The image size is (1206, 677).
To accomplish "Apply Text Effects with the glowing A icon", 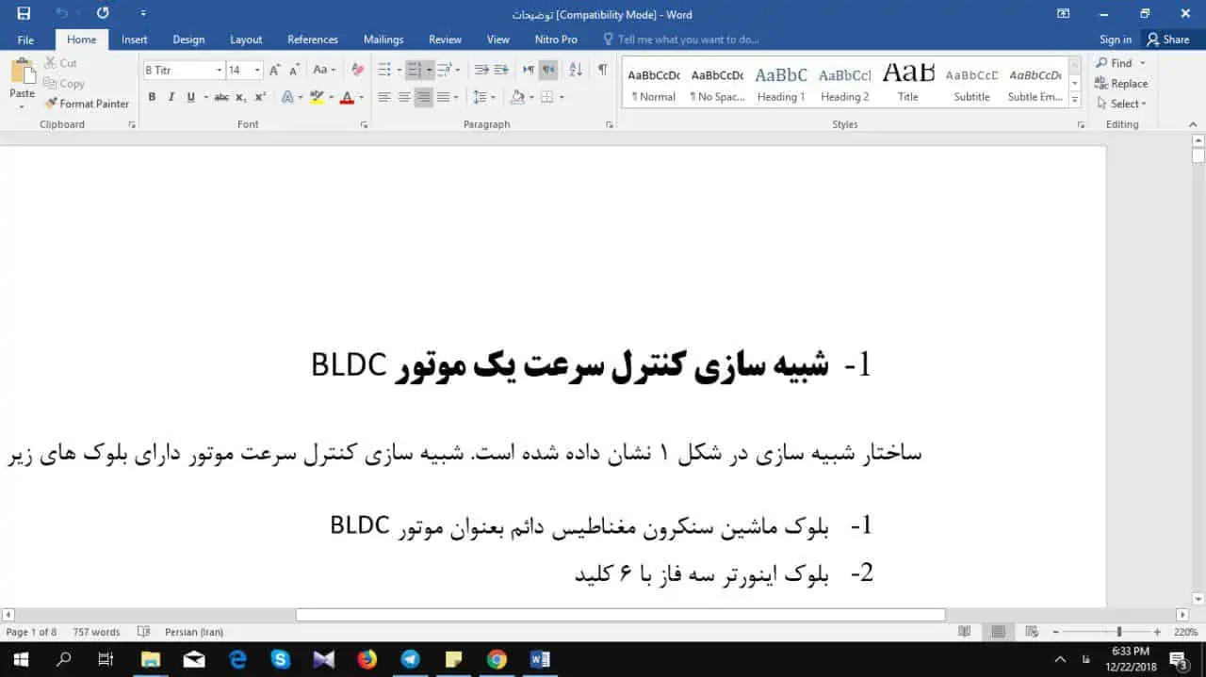I will click(x=287, y=97).
